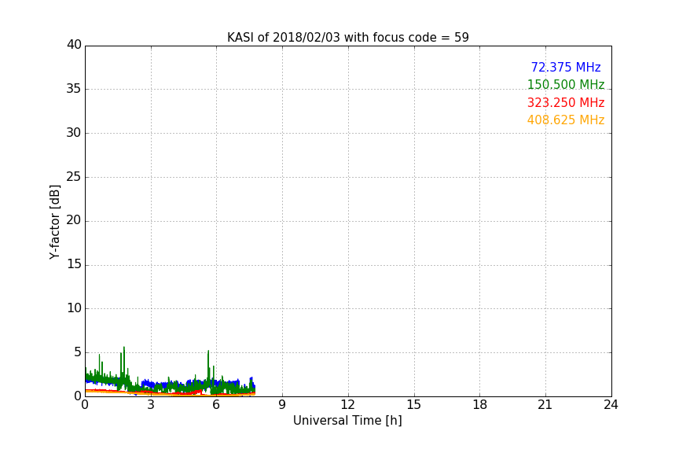The image size is (679, 453).
Task: Click the Universal Time [h] axis label
Action: tap(347, 421)
